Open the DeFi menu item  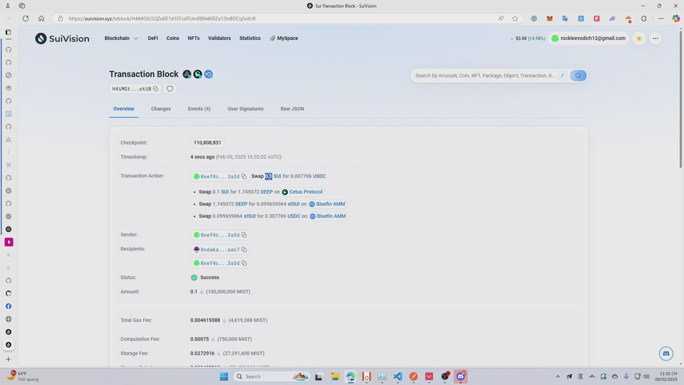tap(153, 38)
